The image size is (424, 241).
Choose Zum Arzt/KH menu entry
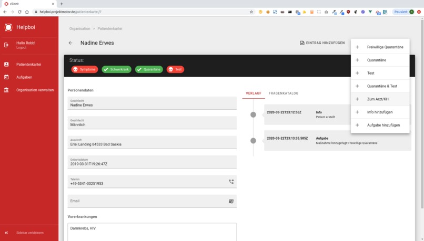pyautogui.click(x=380, y=99)
